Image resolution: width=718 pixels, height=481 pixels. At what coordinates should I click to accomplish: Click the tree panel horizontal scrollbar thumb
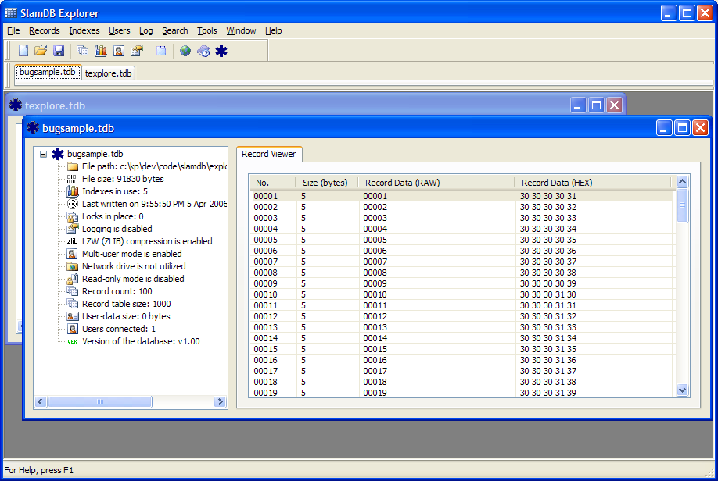[100, 402]
